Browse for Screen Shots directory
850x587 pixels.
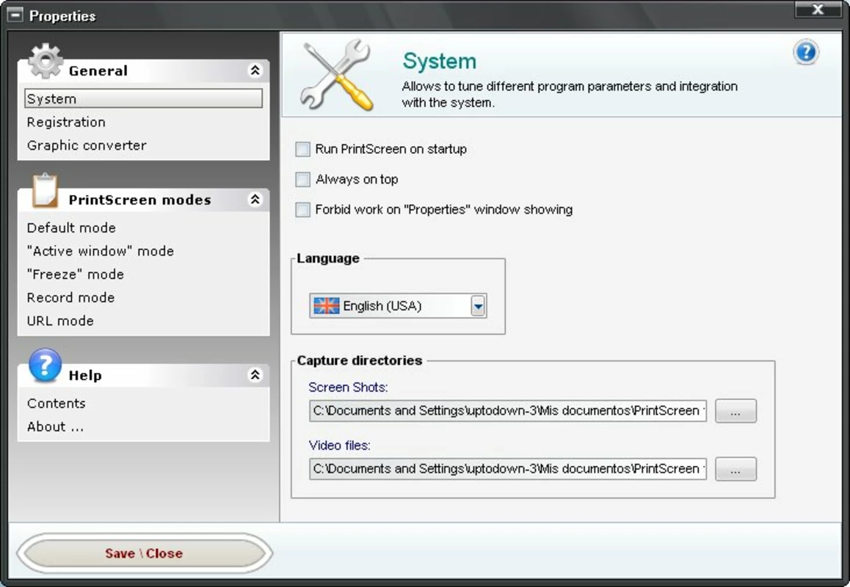735,412
